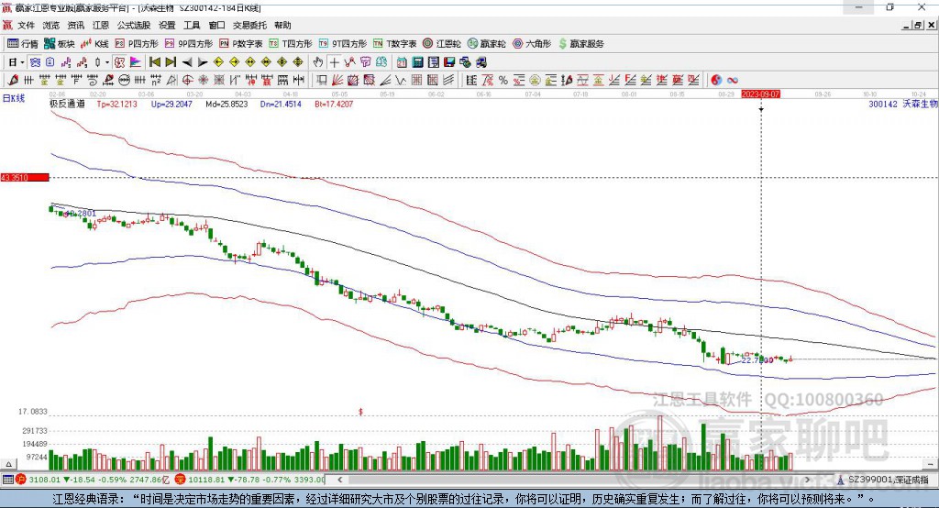This screenshot has width=939, height=508.
Task: Toggle the crosshair cursor tool
Action: pyautogui.click(x=335, y=62)
